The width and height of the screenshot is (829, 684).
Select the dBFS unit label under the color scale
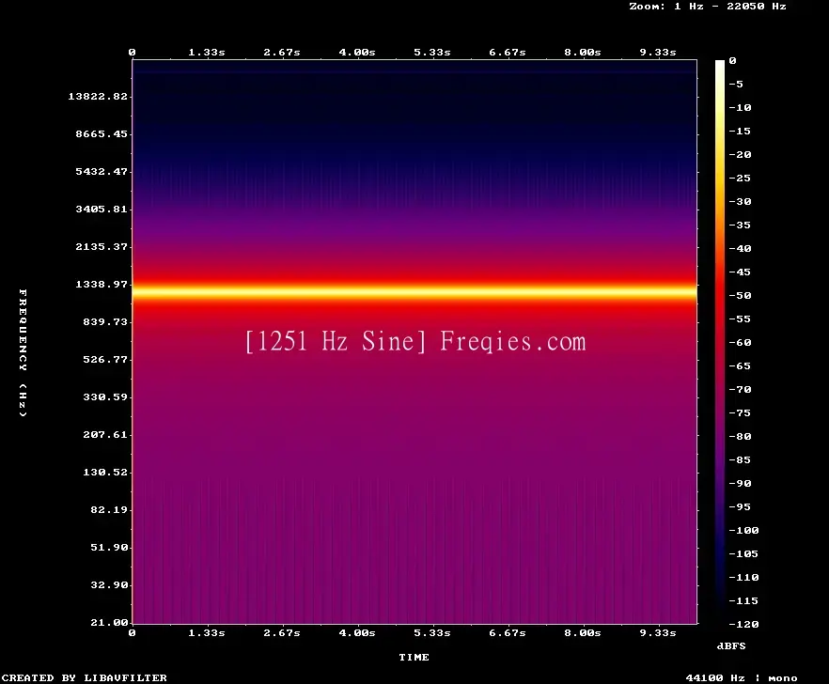point(731,645)
